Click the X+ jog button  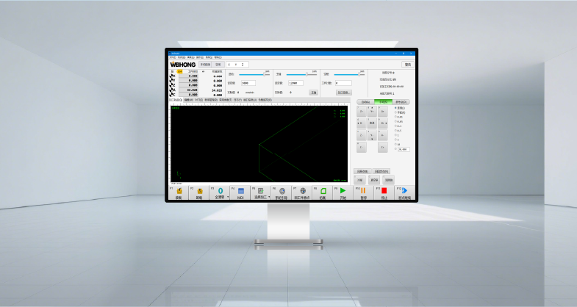click(x=382, y=123)
